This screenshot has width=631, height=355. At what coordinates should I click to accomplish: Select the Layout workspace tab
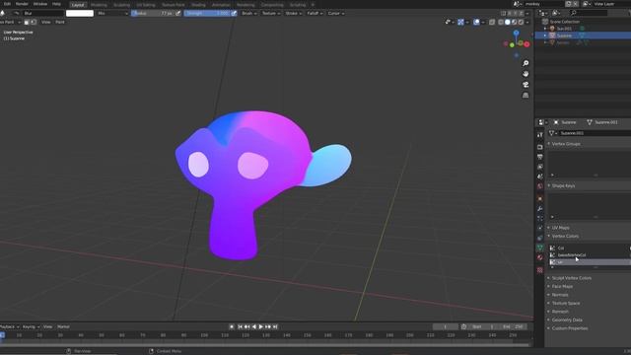78,5
